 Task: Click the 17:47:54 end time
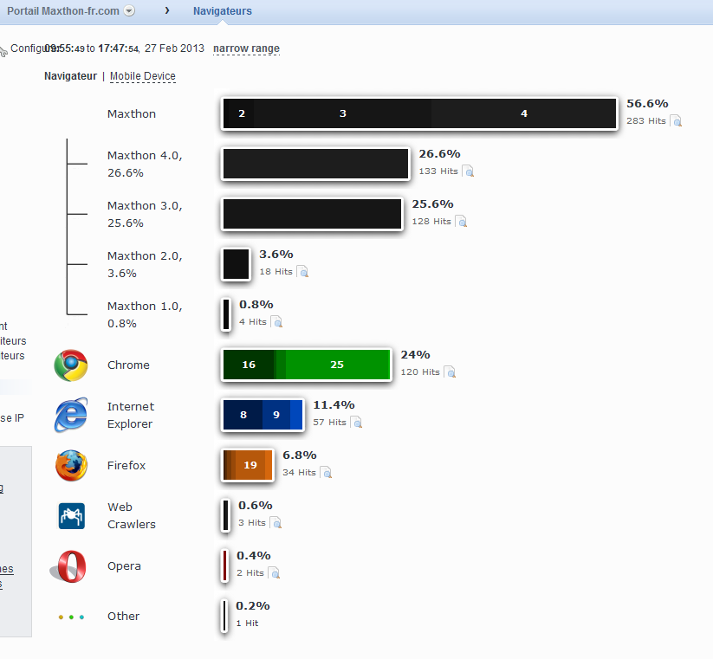point(119,48)
